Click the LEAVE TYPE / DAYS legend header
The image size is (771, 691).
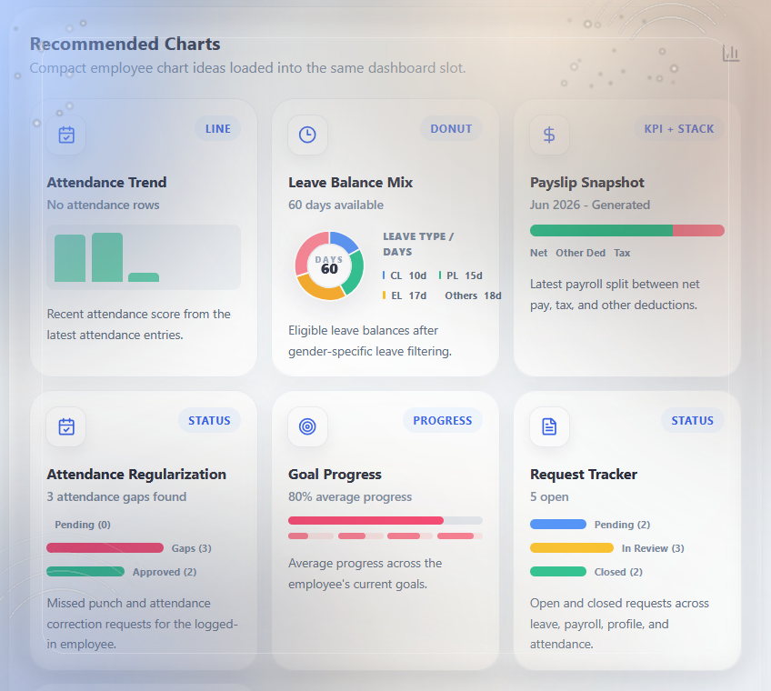point(418,245)
